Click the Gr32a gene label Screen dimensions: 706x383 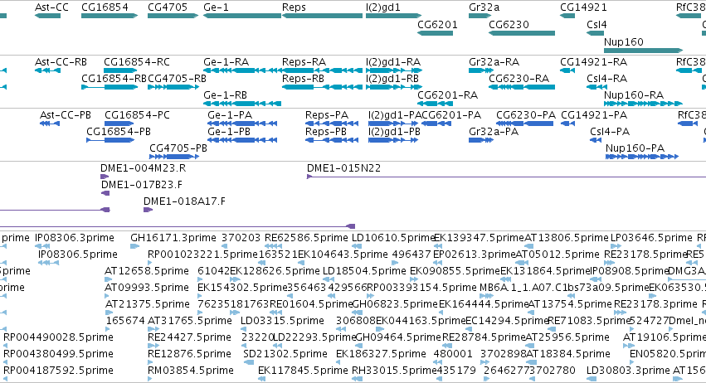pos(484,7)
